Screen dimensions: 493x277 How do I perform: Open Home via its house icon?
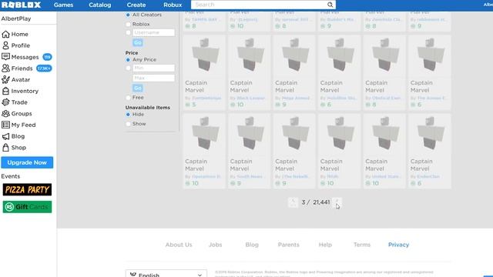(x=5, y=34)
